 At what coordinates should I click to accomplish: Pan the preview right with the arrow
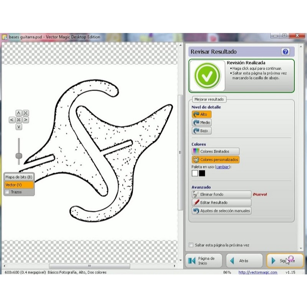(x=26, y=120)
